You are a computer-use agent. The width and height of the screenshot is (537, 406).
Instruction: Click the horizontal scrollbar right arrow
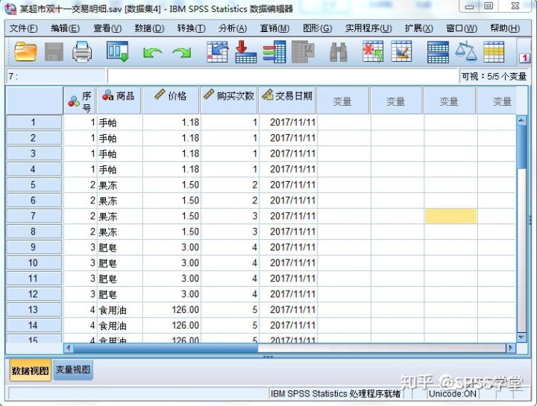(511, 348)
